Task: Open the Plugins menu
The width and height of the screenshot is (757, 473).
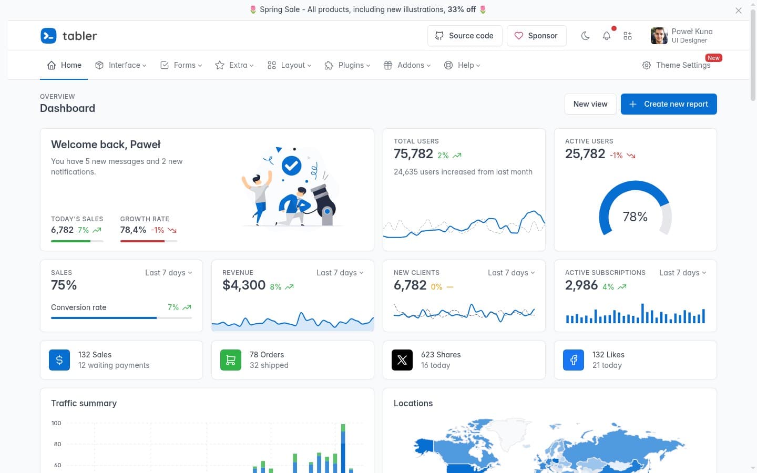Action: click(x=347, y=65)
